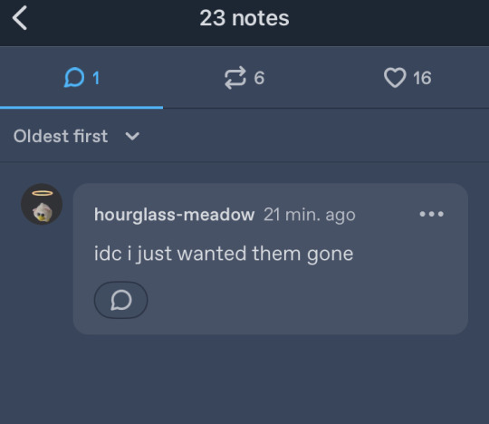Click the comment text idc i just wanted them gone
This screenshot has width=489, height=424.
click(224, 254)
